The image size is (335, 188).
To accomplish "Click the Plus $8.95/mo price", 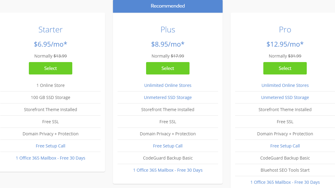I will coord(168,44).
